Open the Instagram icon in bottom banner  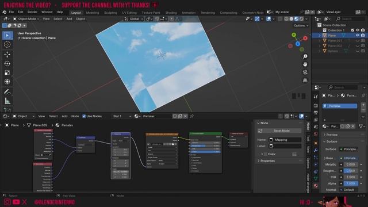click(7, 202)
